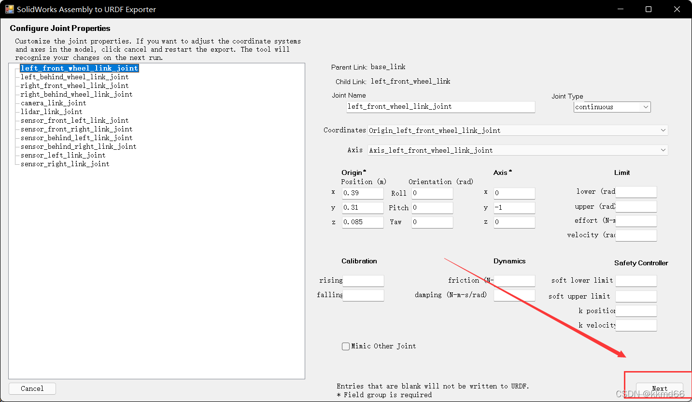Screen dimensions: 692x402
Task: Click the Calibration rising field
Action: click(363, 281)
